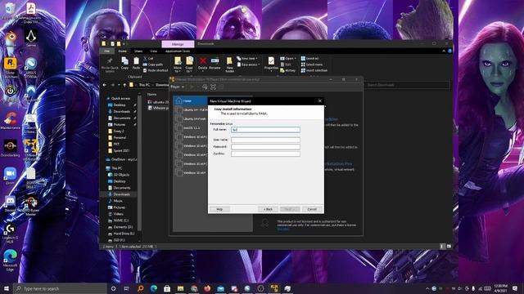Open the Player menu in VMware
The height and width of the screenshot is (294, 524).
point(177,87)
